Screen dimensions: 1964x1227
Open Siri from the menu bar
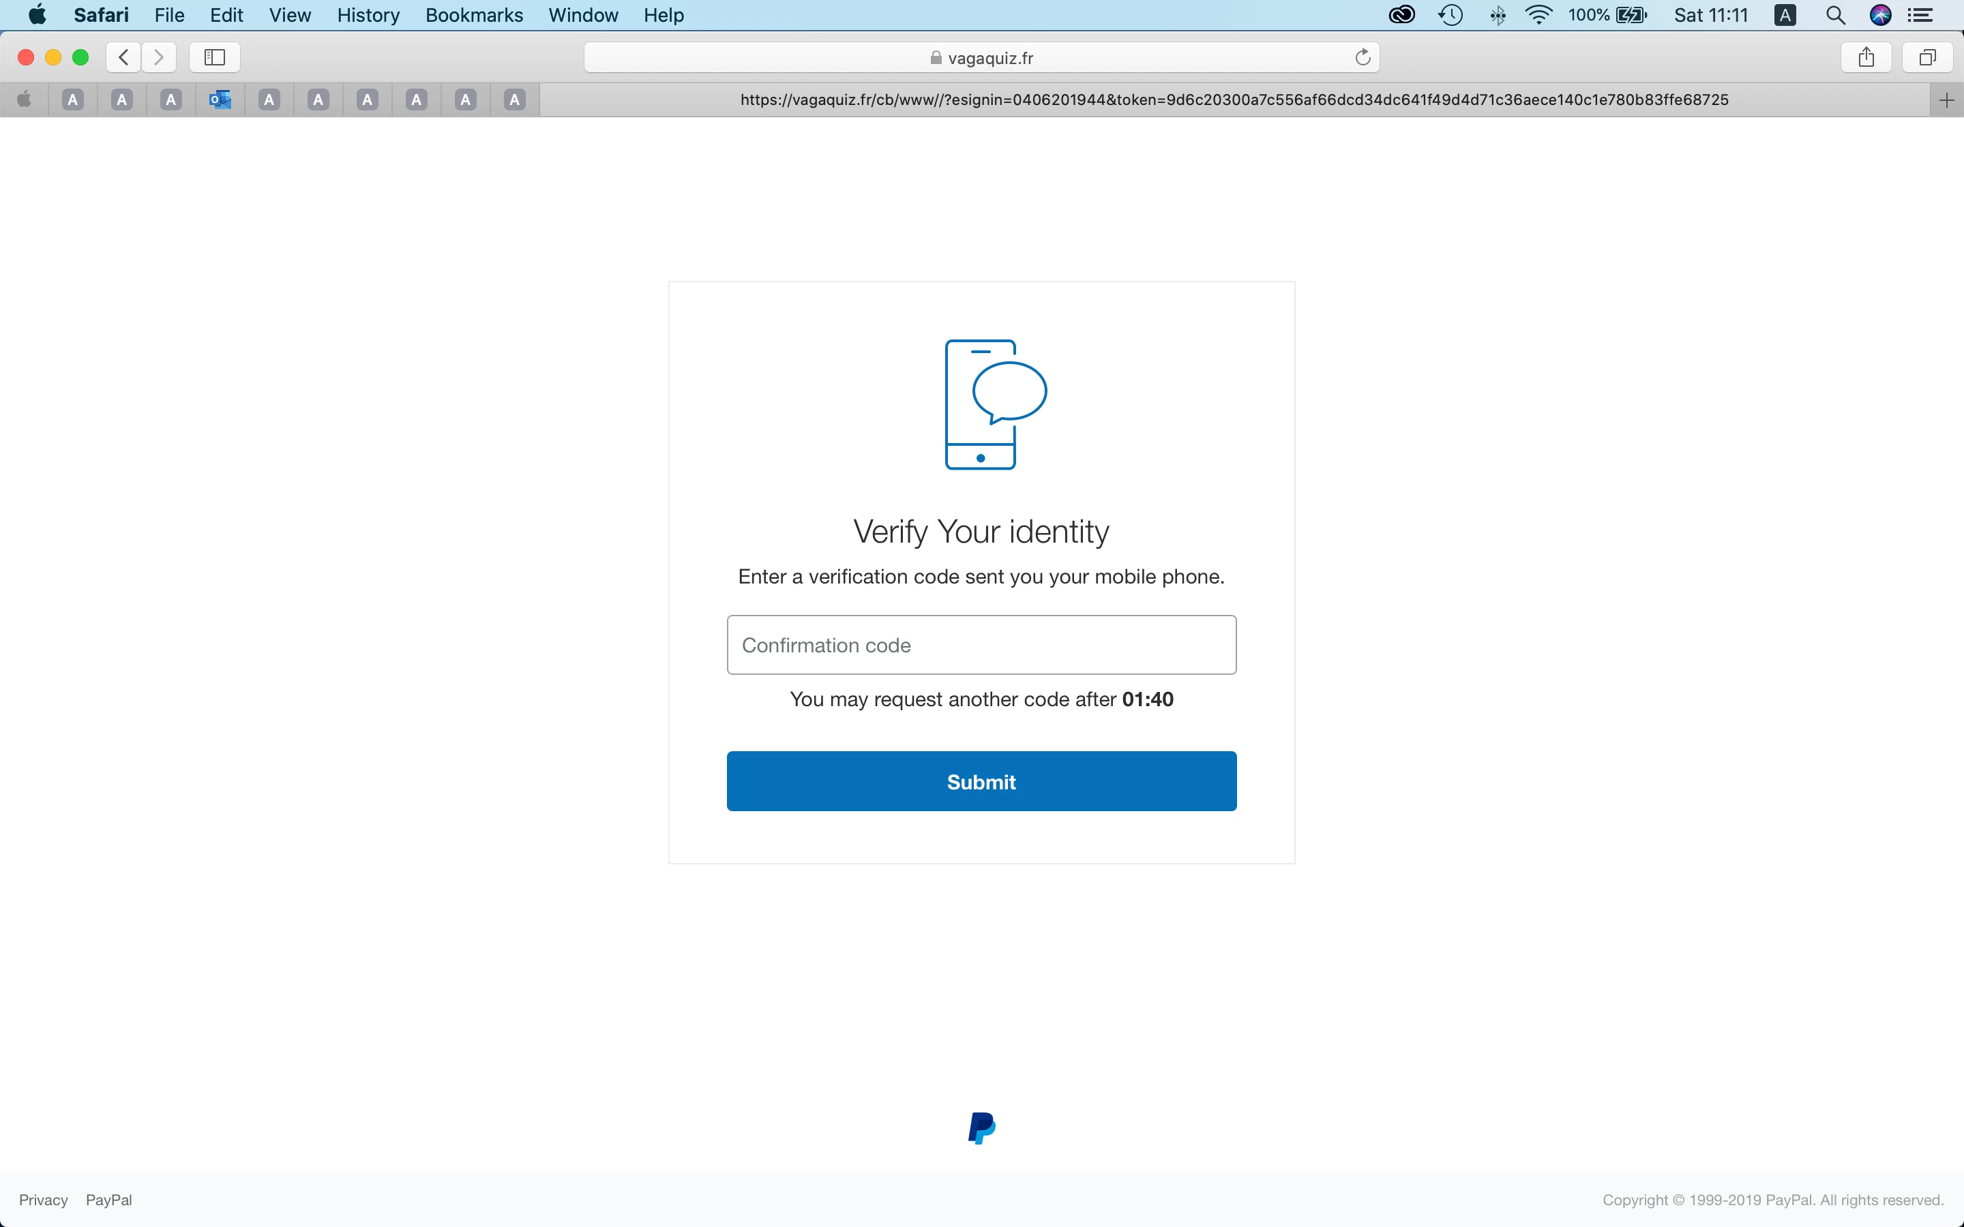pos(1880,14)
